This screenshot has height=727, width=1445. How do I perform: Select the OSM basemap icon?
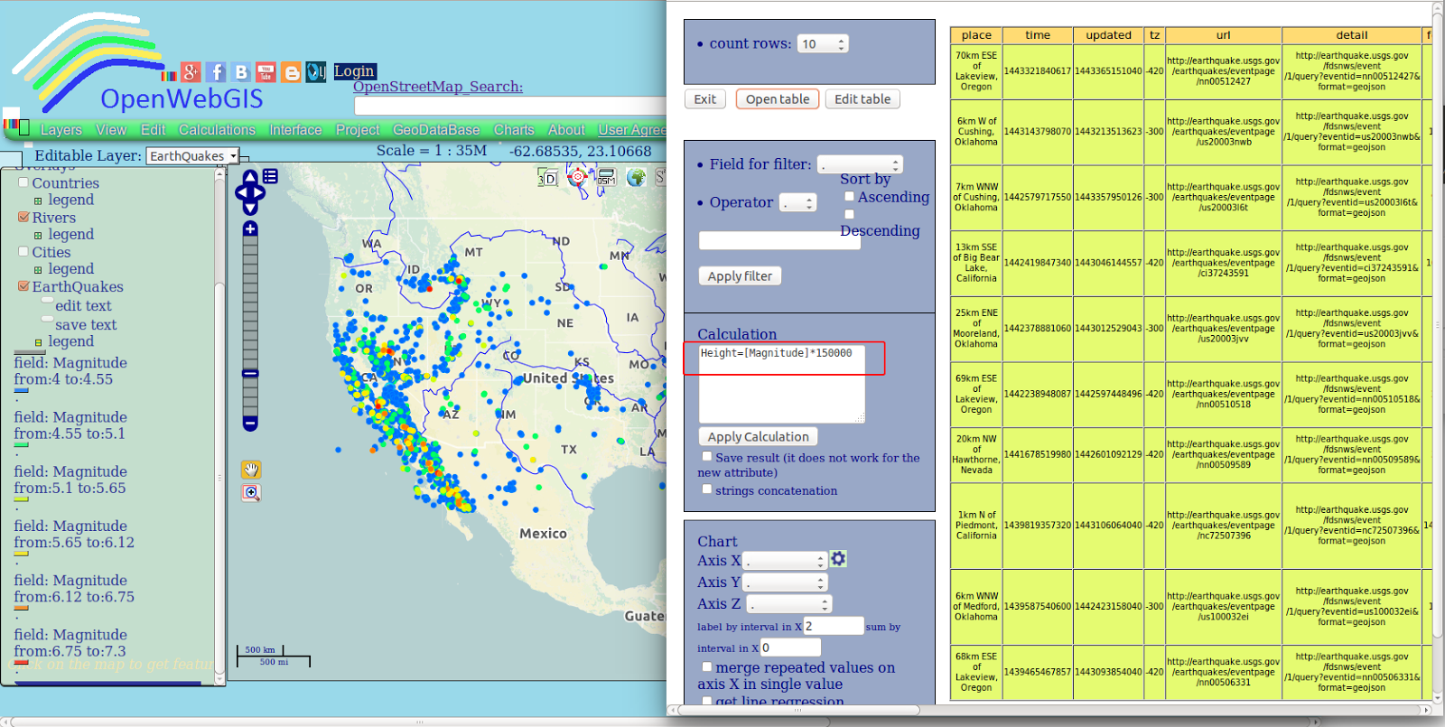click(606, 177)
